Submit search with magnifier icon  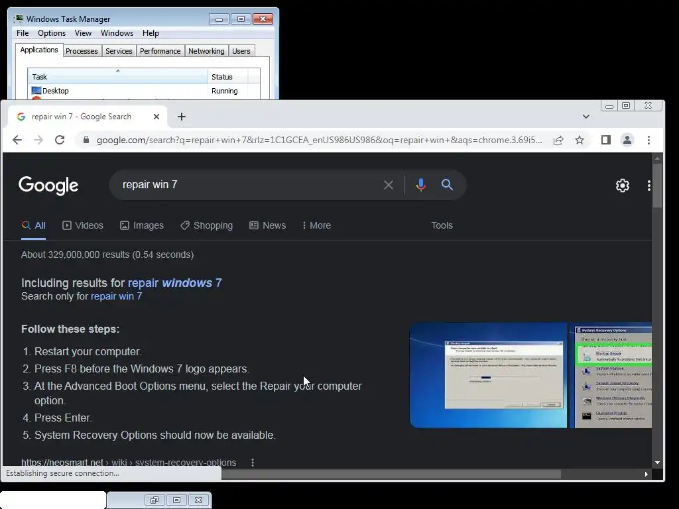(x=447, y=185)
